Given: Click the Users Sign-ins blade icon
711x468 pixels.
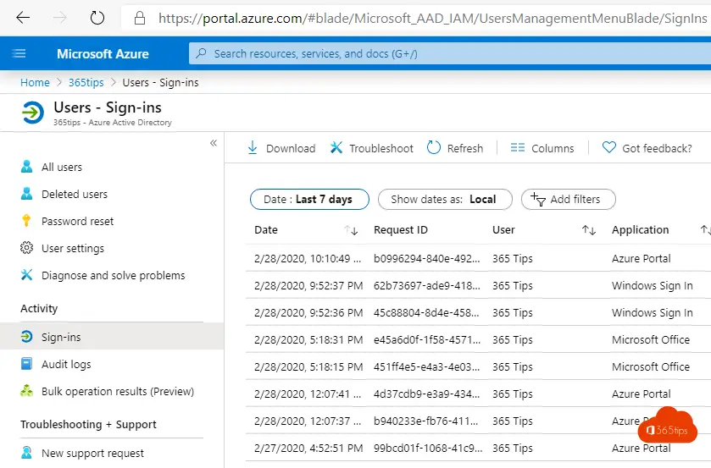Looking at the screenshot, I should [33, 113].
